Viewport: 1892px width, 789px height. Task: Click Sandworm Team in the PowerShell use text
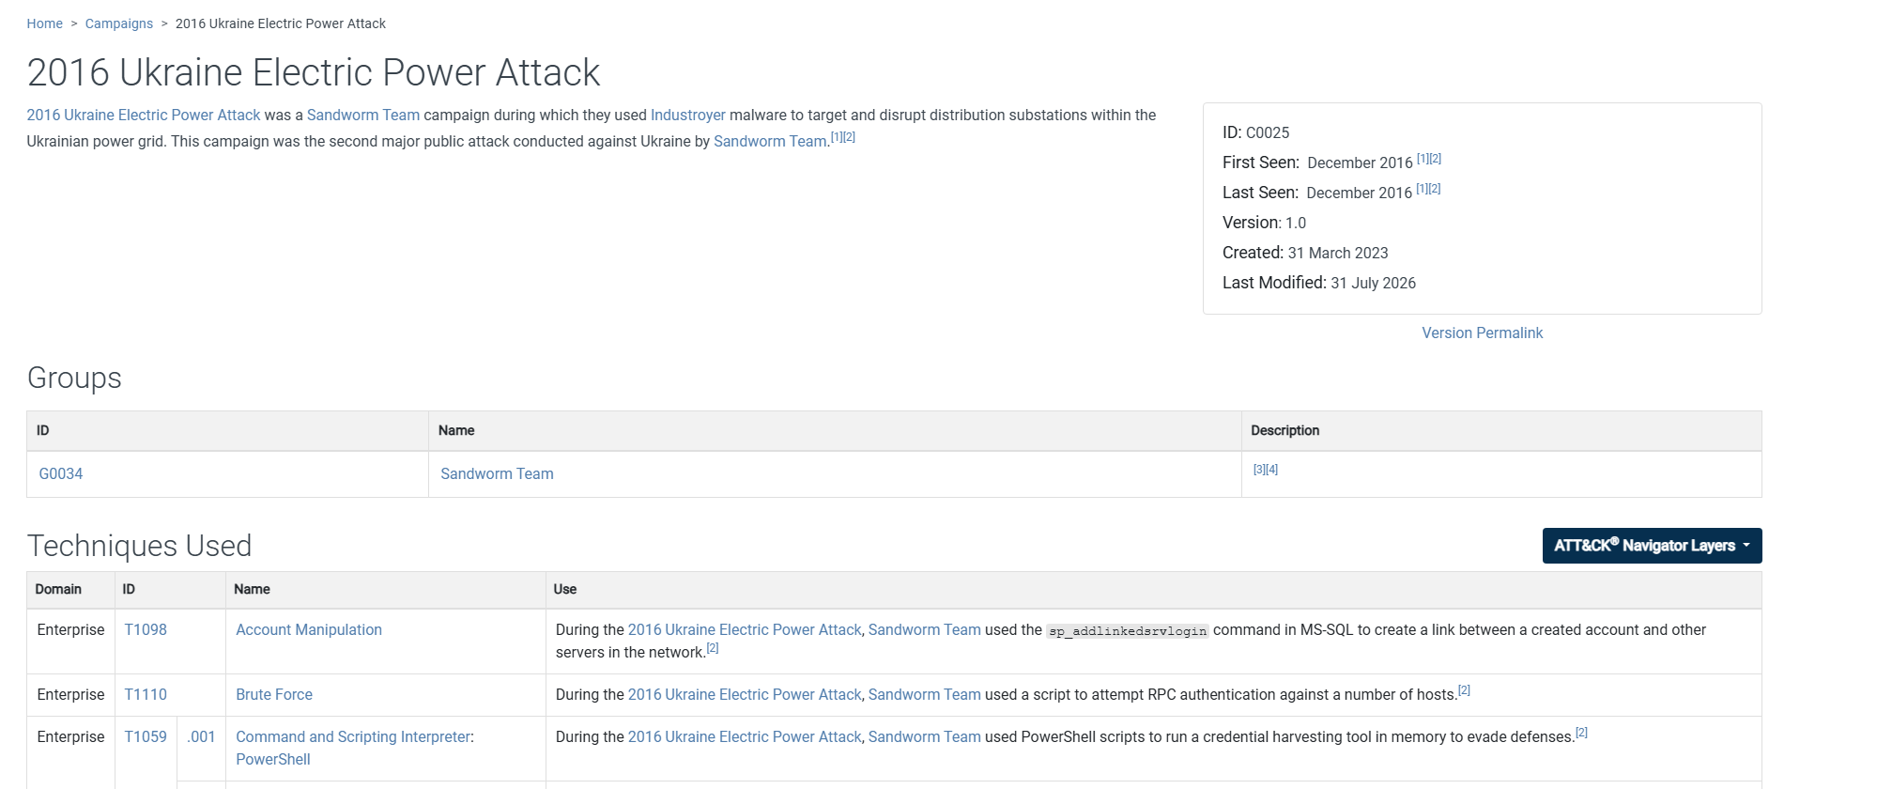pyautogui.click(x=925, y=736)
